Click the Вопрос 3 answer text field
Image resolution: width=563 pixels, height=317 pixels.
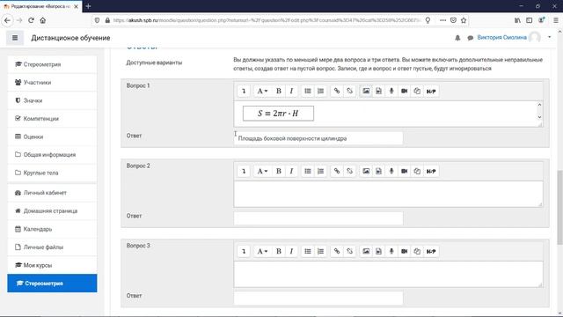pos(318,299)
